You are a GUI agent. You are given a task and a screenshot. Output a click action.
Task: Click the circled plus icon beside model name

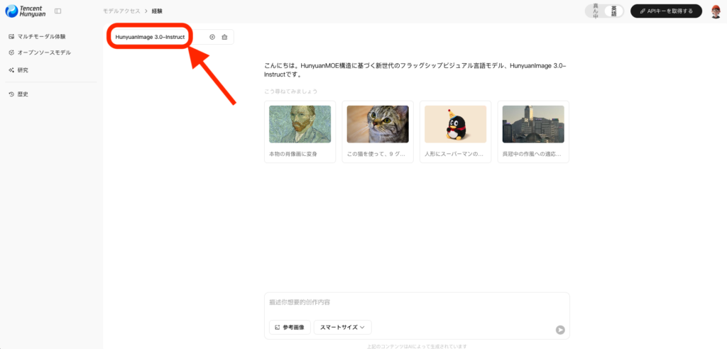coord(212,37)
